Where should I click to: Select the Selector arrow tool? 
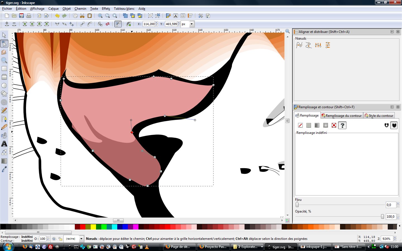[x=4, y=35]
